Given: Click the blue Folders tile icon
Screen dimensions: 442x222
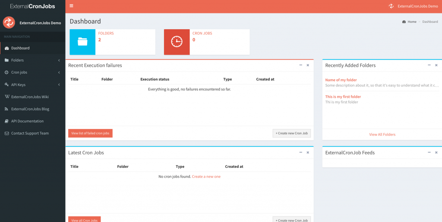Looking at the screenshot, I should (x=82, y=42).
